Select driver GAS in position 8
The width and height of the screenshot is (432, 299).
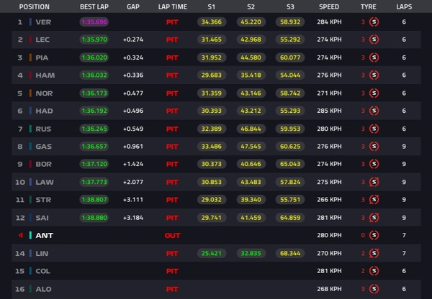tap(43, 147)
